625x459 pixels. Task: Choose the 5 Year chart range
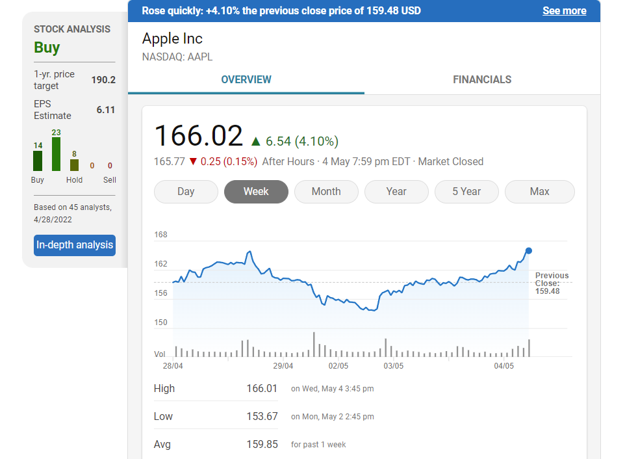pos(466,192)
